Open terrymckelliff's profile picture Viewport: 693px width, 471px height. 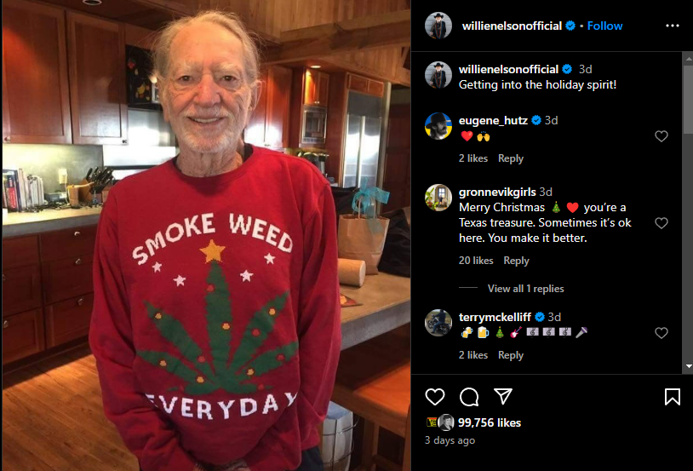click(438, 323)
